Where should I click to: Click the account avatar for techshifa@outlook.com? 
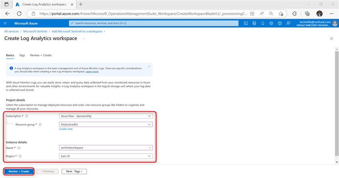coord(335,23)
